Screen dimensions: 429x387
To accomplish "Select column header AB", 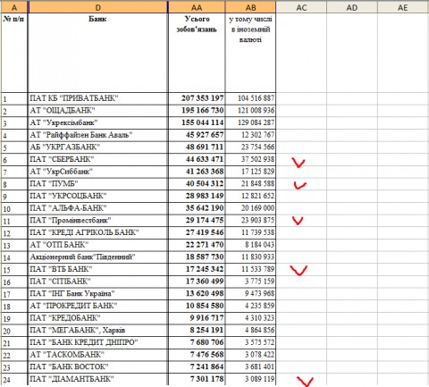I will click(x=251, y=7).
